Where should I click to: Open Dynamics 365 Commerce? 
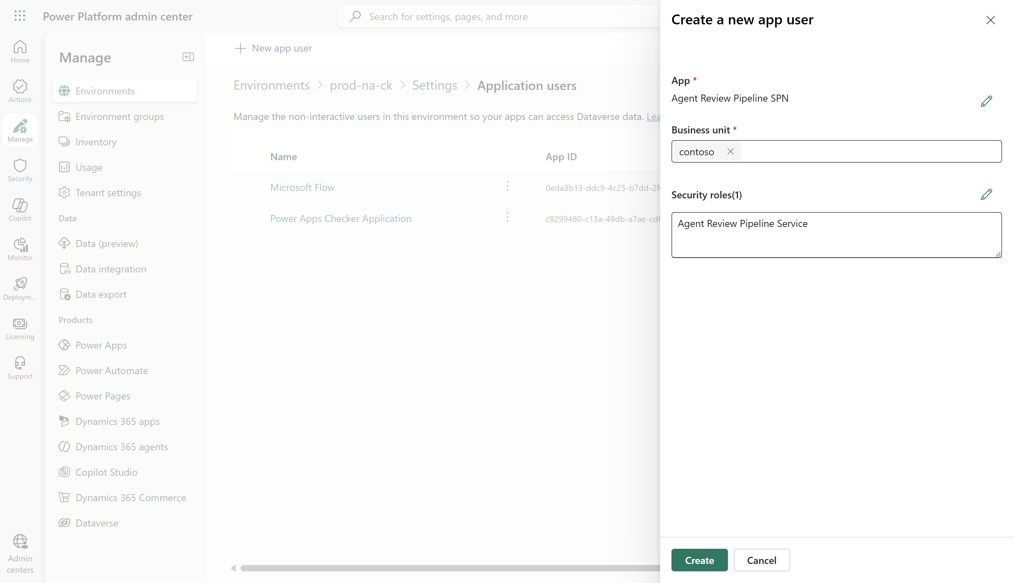click(x=125, y=497)
